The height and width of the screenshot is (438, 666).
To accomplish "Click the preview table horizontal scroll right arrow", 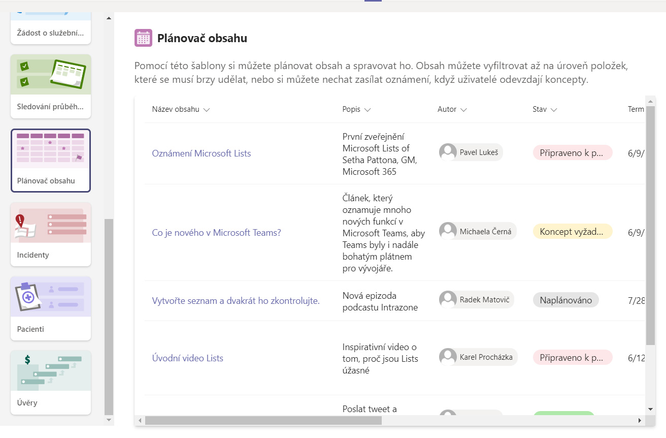I will tap(640, 421).
